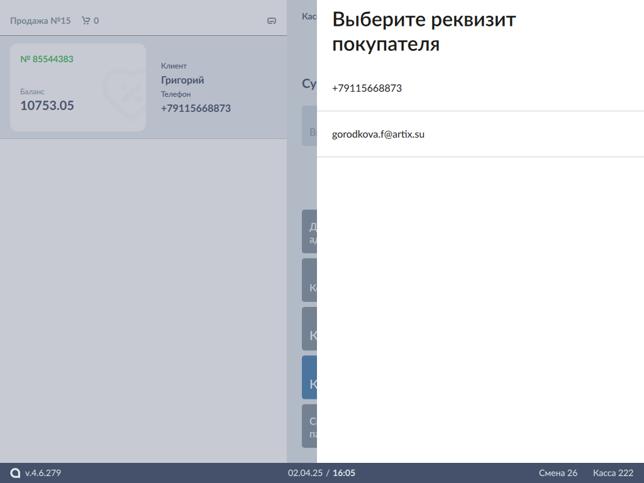
Task: Click the dialog title Выберите реквизит покупателя
Action: coord(424,32)
